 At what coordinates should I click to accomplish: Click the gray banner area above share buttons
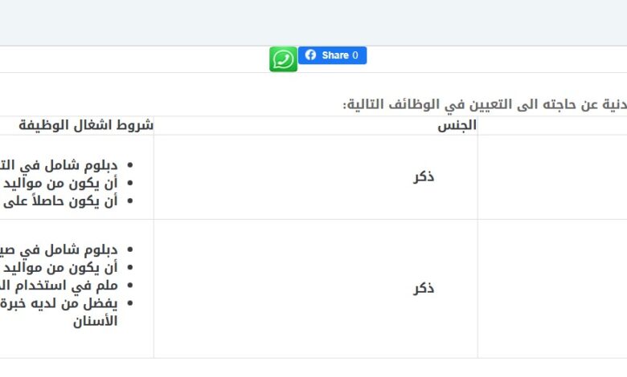pyautogui.click(x=313, y=22)
